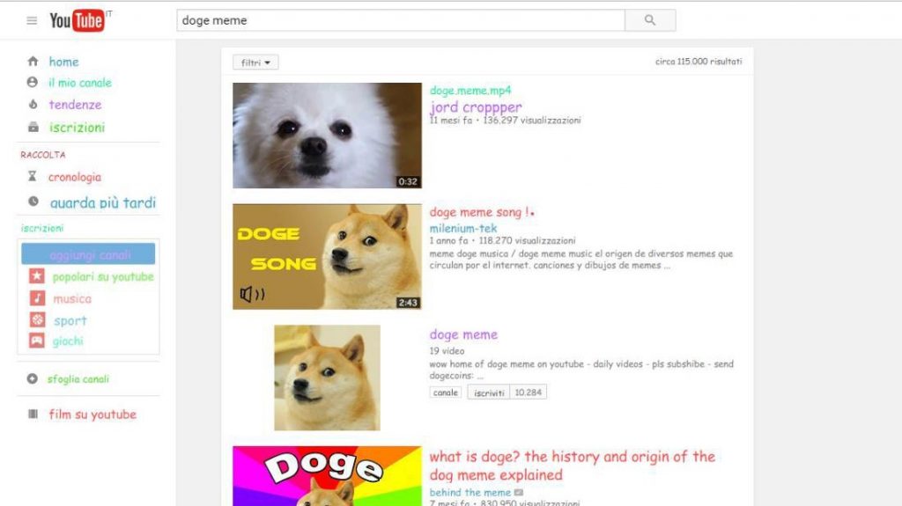The height and width of the screenshot is (506, 902).
Task: Click the search field containing doge meme
Action: [x=401, y=20]
